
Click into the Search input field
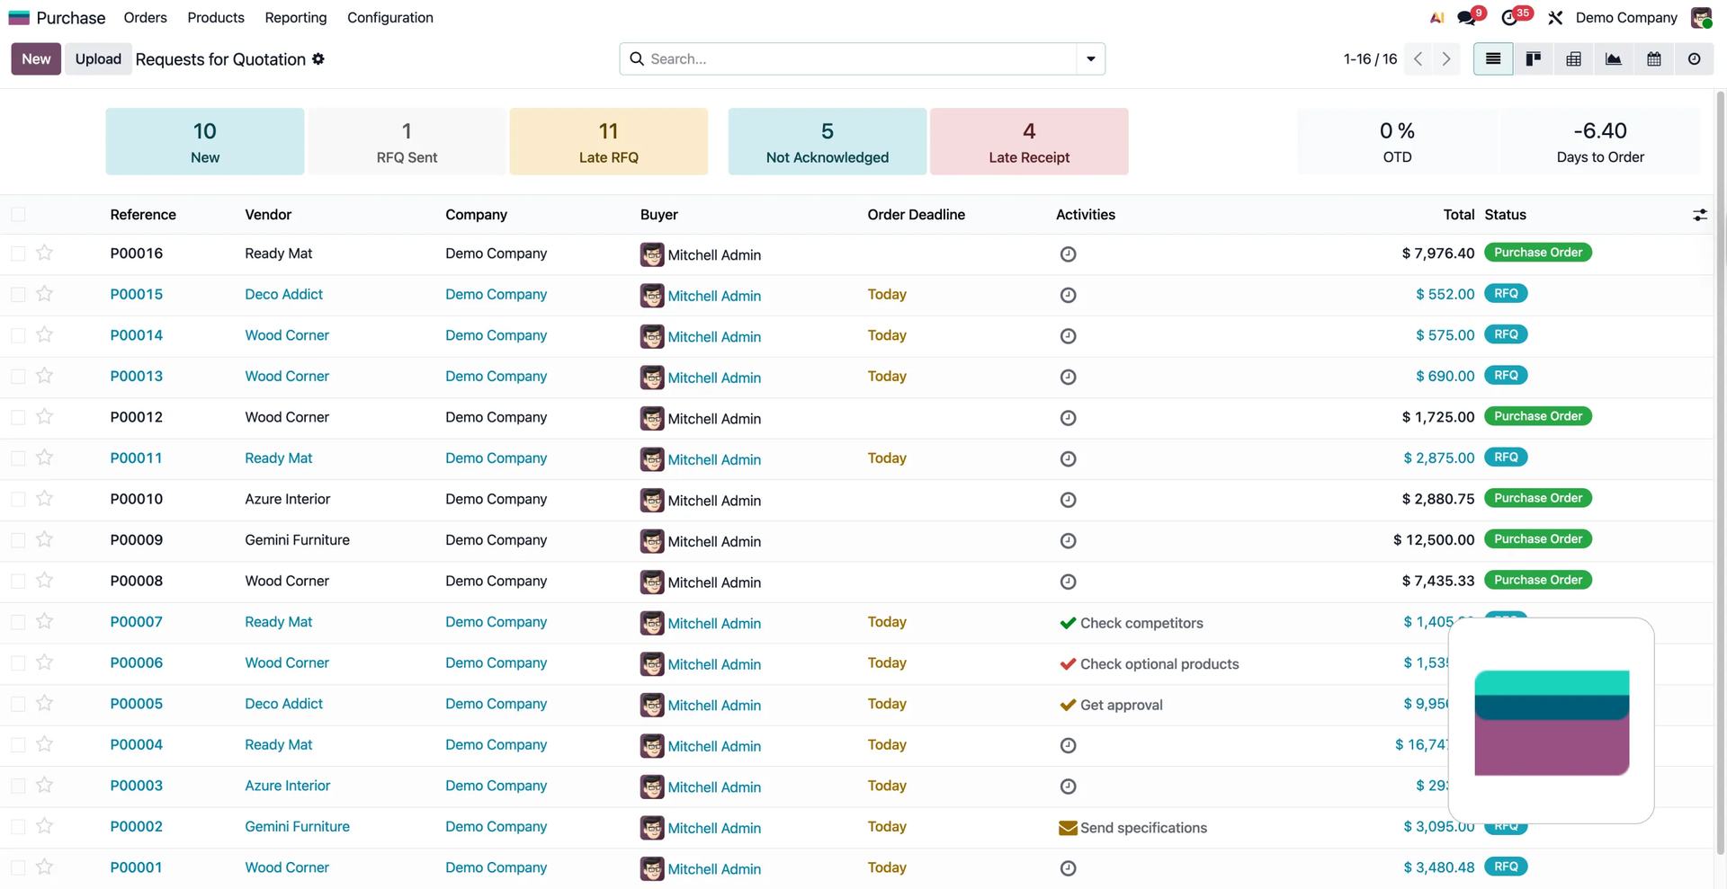[855, 59]
